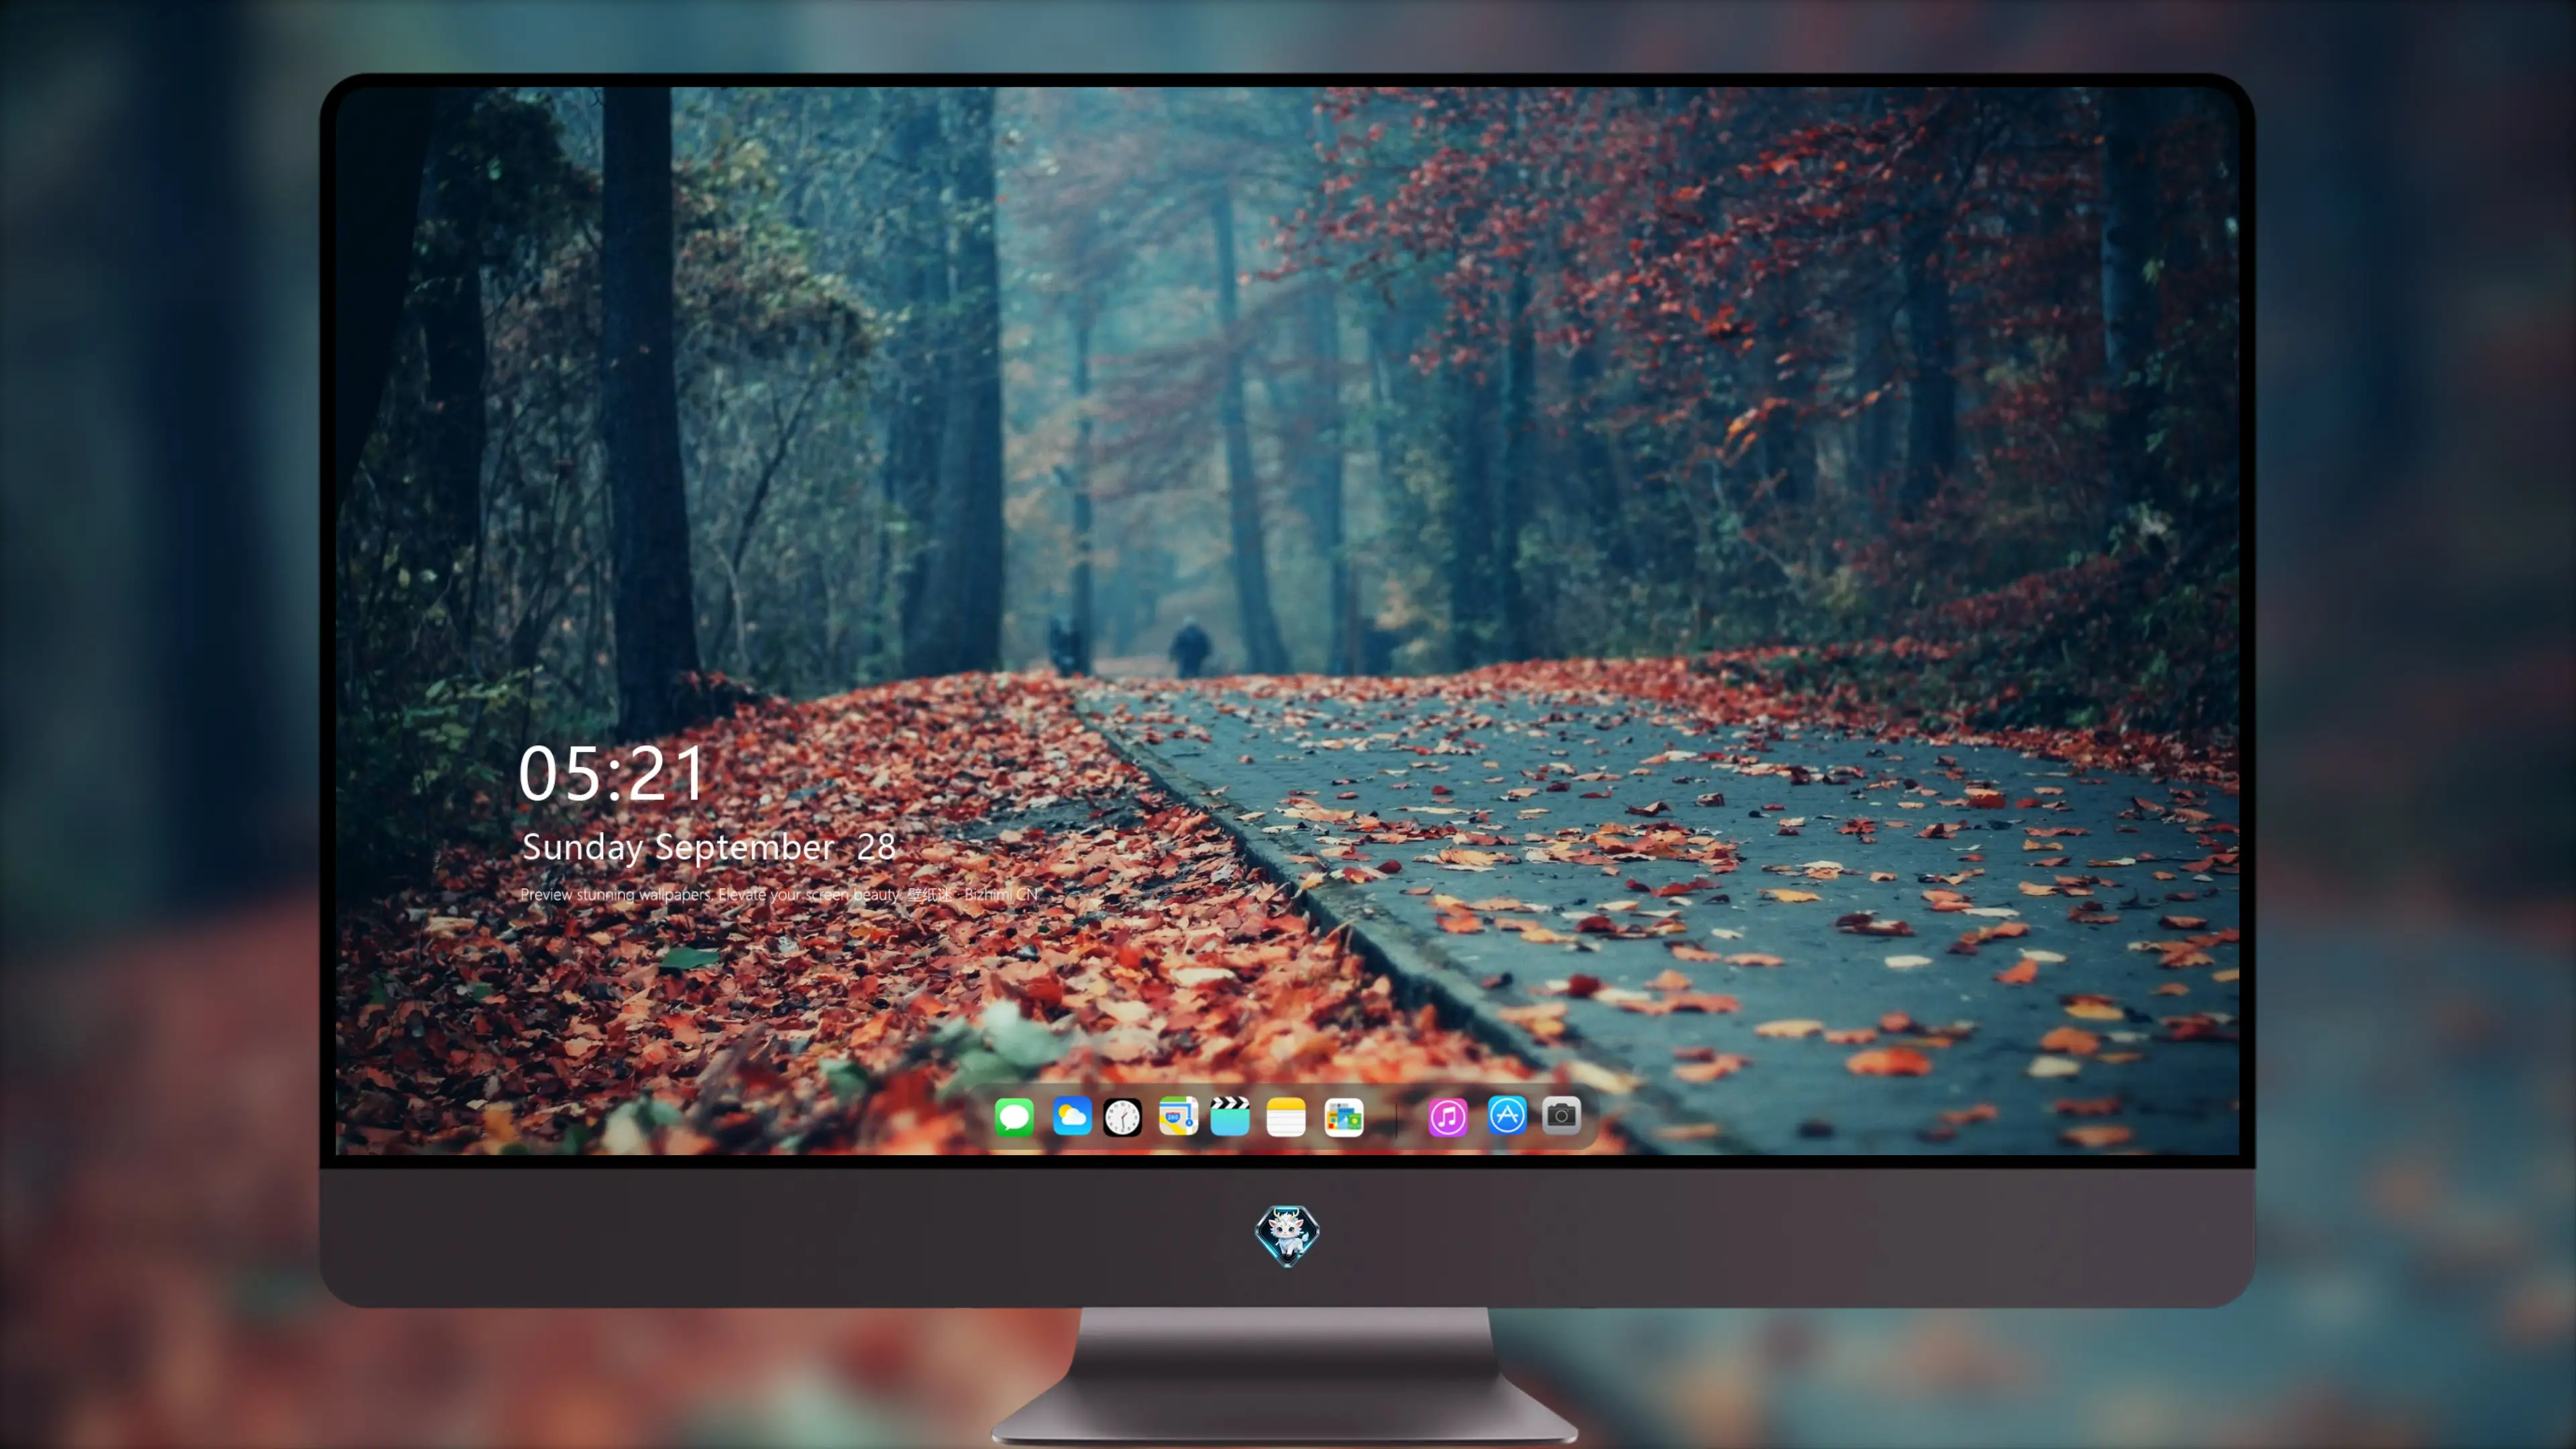Screen dimensions: 2576x1449
Task: Click the 'Preview stunning wallpapers' caption
Action: [x=779, y=894]
